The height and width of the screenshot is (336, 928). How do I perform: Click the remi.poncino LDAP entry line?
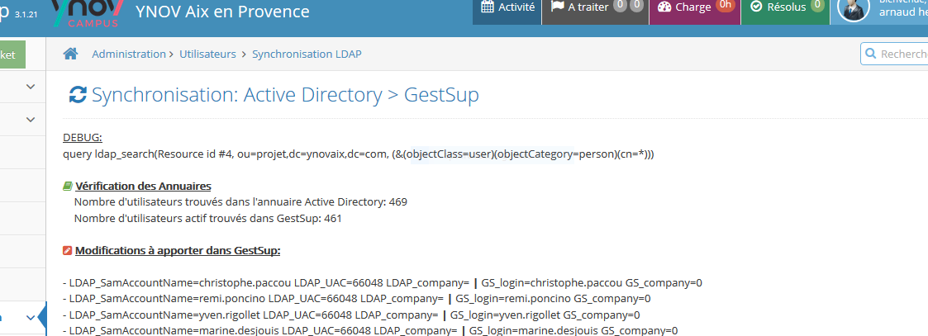(x=357, y=299)
